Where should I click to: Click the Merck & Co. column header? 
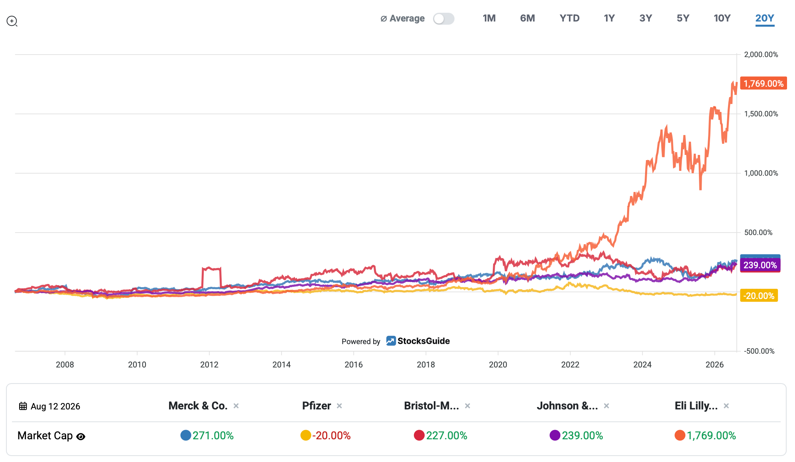198,406
